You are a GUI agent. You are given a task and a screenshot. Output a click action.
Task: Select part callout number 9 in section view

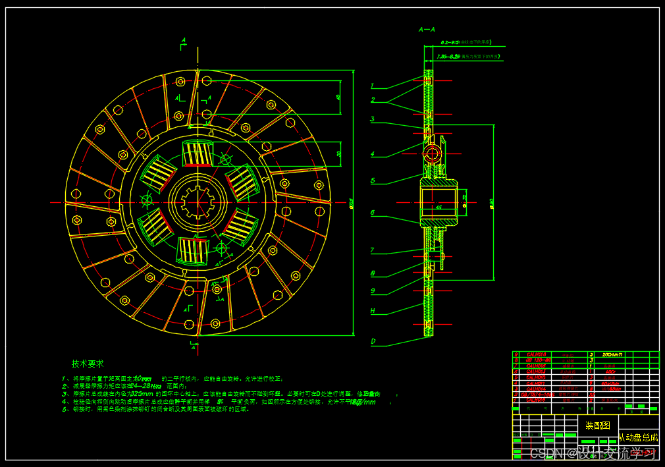tap(373, 291)
